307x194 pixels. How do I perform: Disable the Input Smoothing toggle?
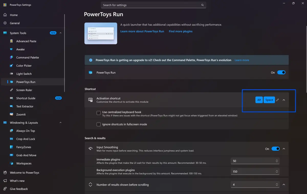coord(276,149)
